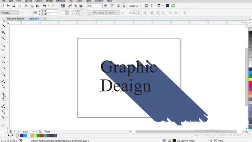The width and height of the screenshot is (252, 142).
Task: Select the Polygon tool
Action: click(3, 67)
